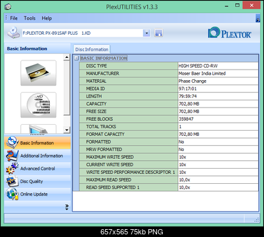Click the READ SPEED SUPPORTED 1 row label
This screenshot has height=237, width=264.
click(x=113, y=187)
